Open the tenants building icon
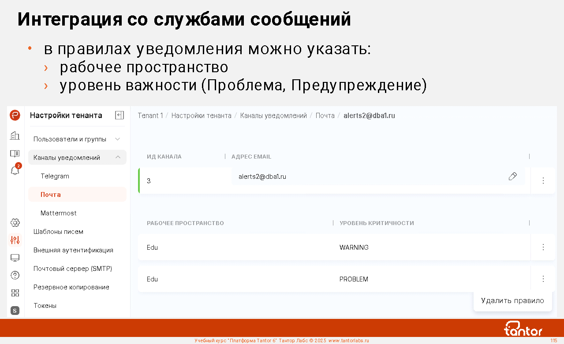 pyautogui.click(x=15, y=136)
